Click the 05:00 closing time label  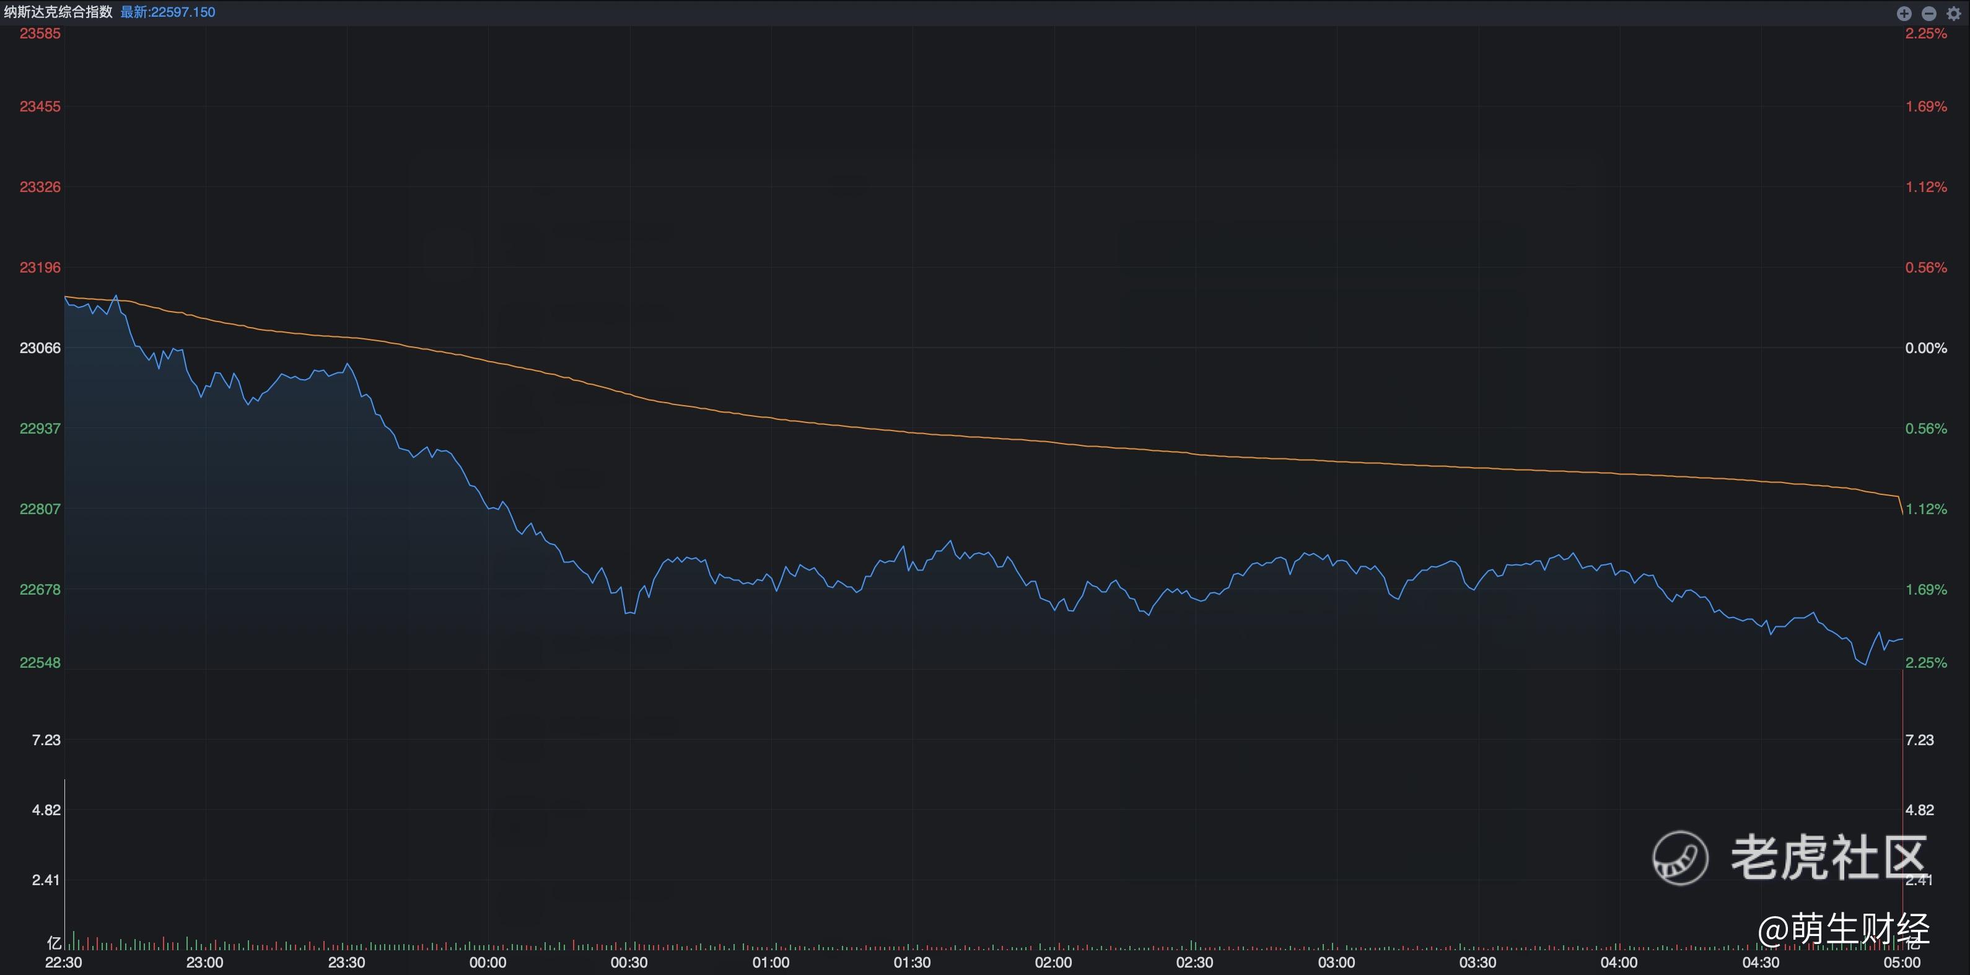tap(1901, 962)
